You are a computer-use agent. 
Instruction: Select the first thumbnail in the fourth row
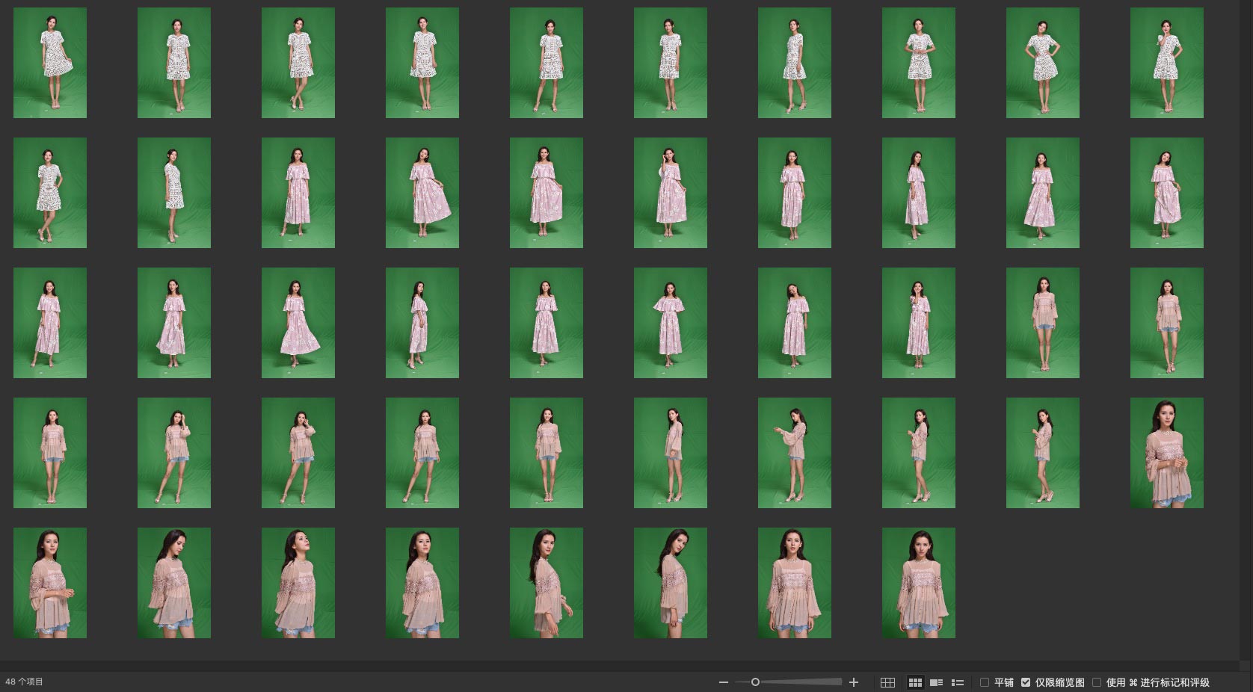pos(50,453)
